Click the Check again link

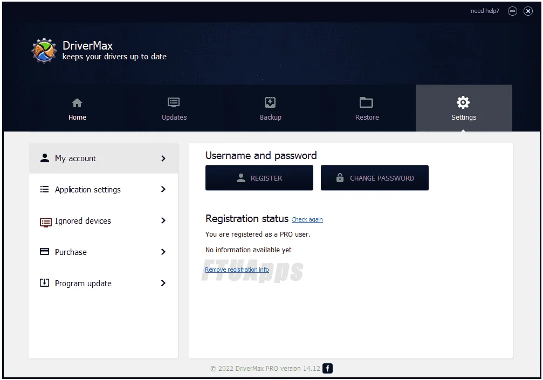point(307,219)
